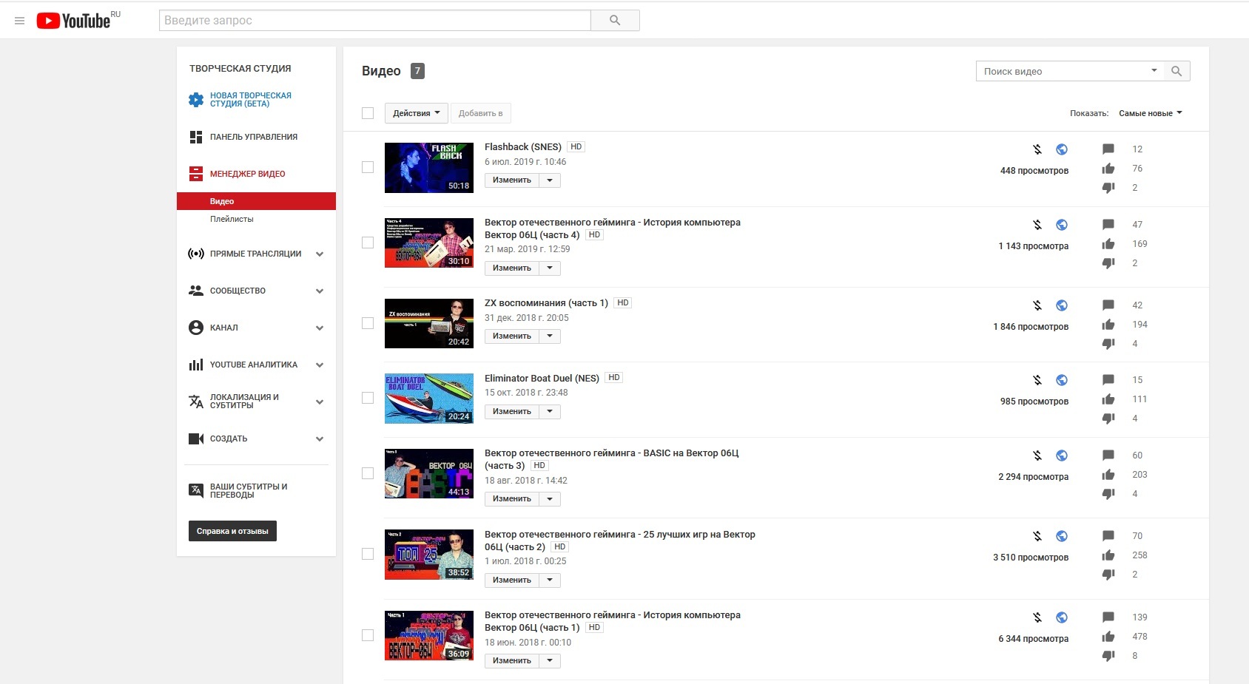Click the new Creator Studio gear icon
1249x684 pixels.
click(x=196, y=100)
